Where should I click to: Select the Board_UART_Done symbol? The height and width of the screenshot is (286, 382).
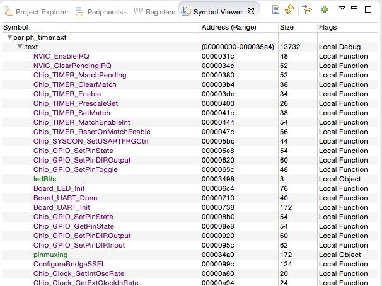point(66,198)
